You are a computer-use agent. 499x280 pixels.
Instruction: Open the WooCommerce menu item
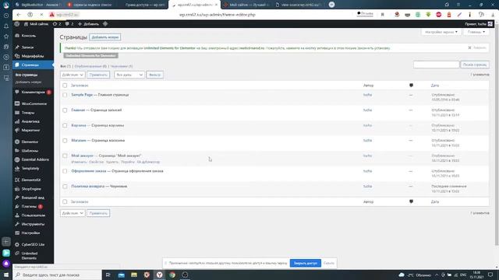pos(34,103)
